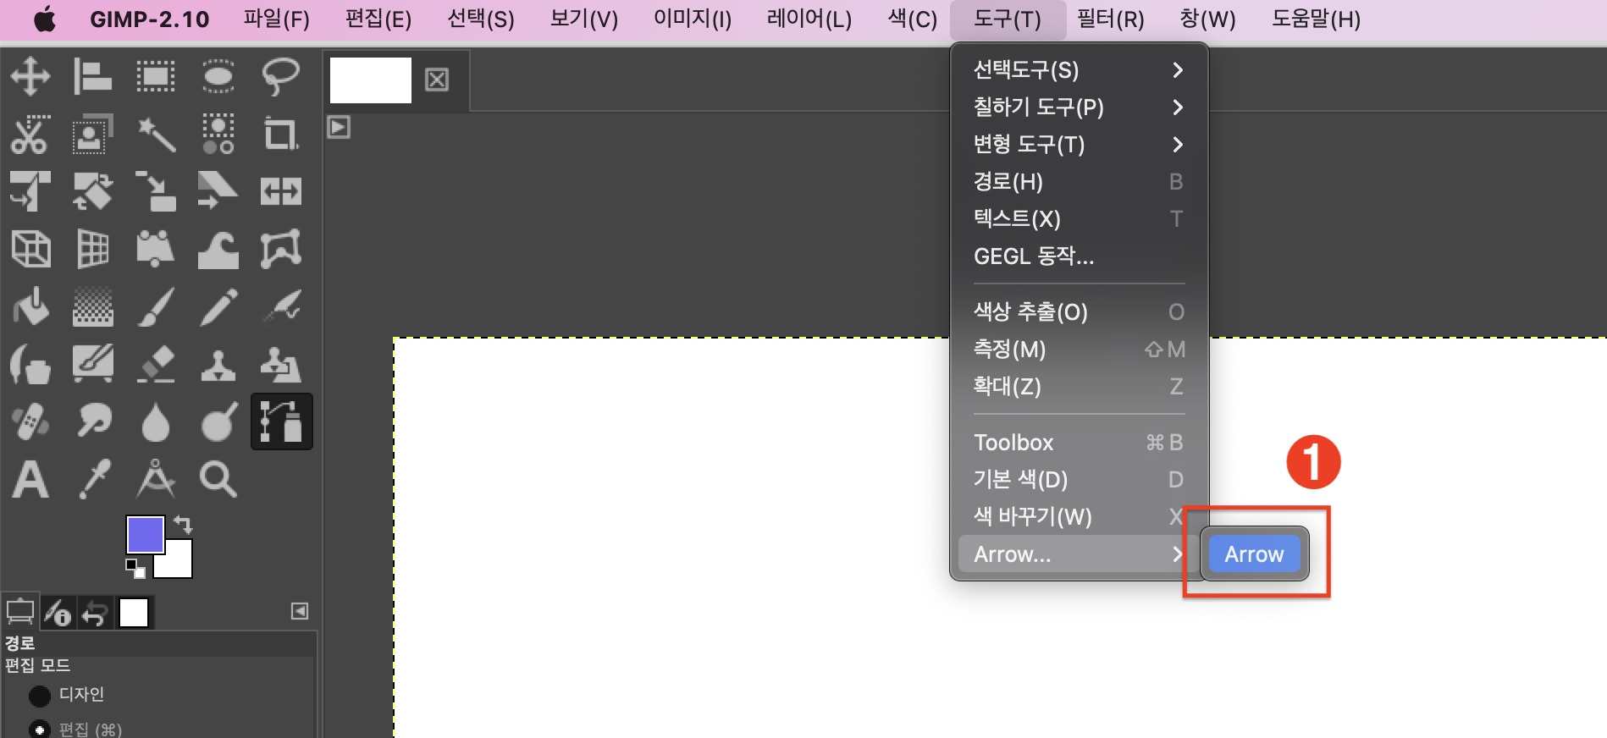Choose 색상 추출(O) menu entry
Image resolution: width=1607 pixels, height=738 pixels.
tap(1079, 311)
